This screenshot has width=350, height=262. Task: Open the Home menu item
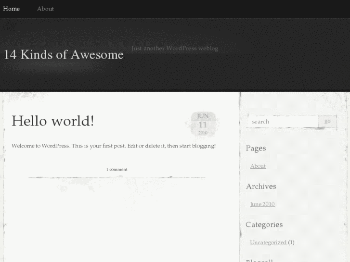12,9
